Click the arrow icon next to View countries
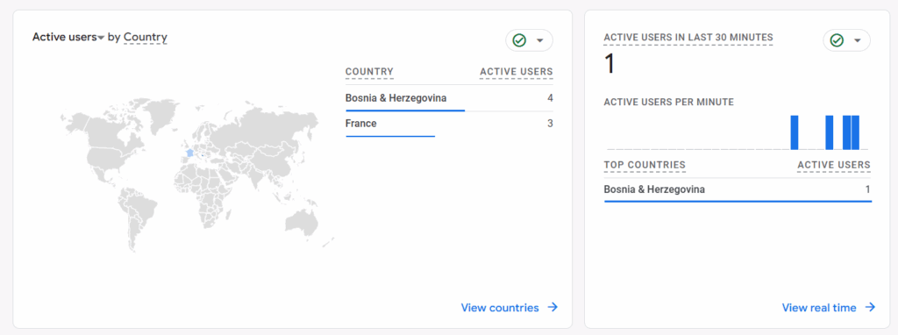Viewport: 898px width, 335px height. [x=552, y=308]
